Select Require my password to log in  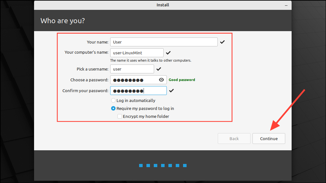(x=113, y=108)
